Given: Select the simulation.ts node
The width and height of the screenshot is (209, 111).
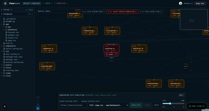Looking at the screenshot, I should point(139,49).
